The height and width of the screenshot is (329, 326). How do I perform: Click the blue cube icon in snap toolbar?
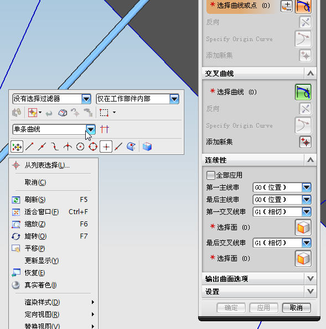(x=147, y=146)
